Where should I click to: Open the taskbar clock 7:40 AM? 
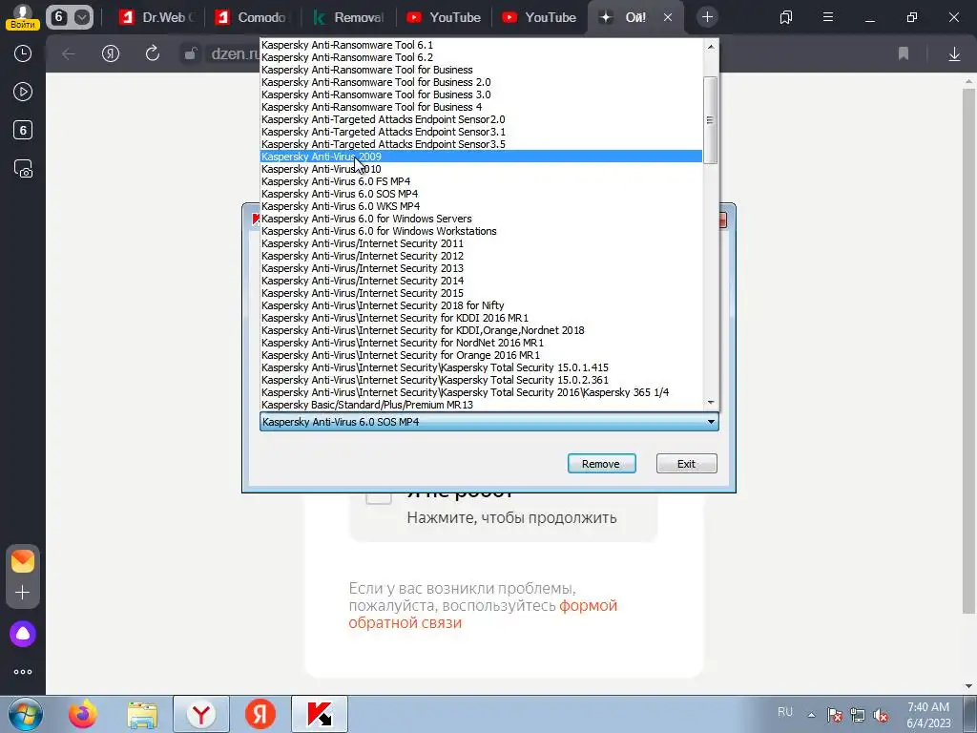[x=928, y=715]
